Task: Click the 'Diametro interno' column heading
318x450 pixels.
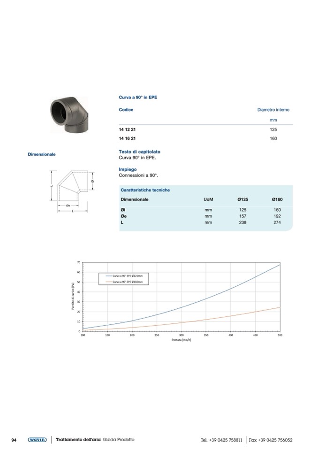Action: pyautogui.click(x=273, y=110)
